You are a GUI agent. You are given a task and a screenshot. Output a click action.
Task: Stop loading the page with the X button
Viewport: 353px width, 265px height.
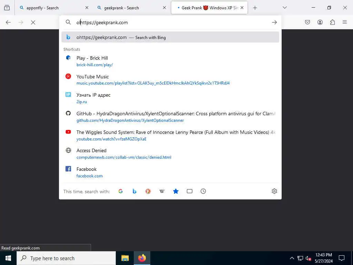tap(33, 22)
